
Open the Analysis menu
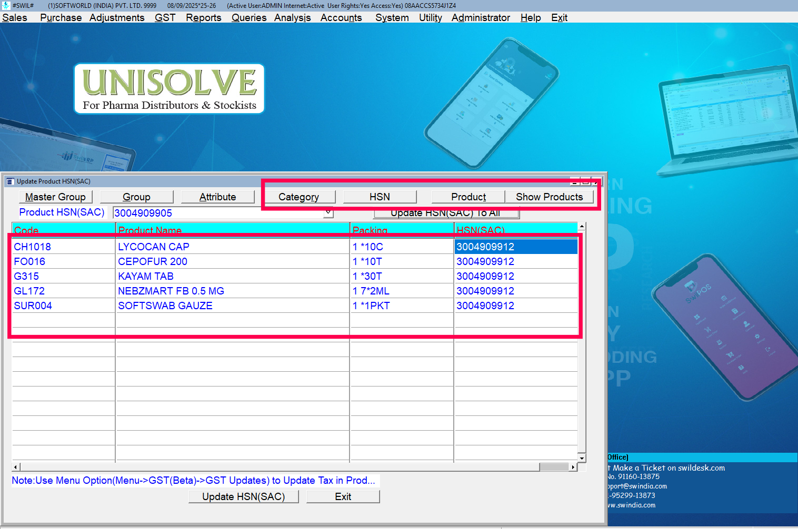(292, 17)
